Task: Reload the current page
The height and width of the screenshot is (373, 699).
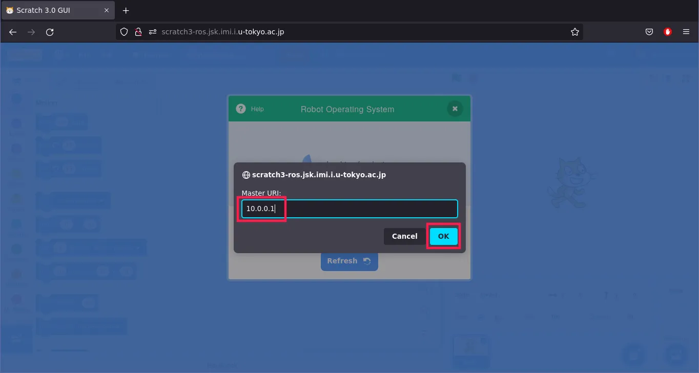Action: [x=50, y=32]
